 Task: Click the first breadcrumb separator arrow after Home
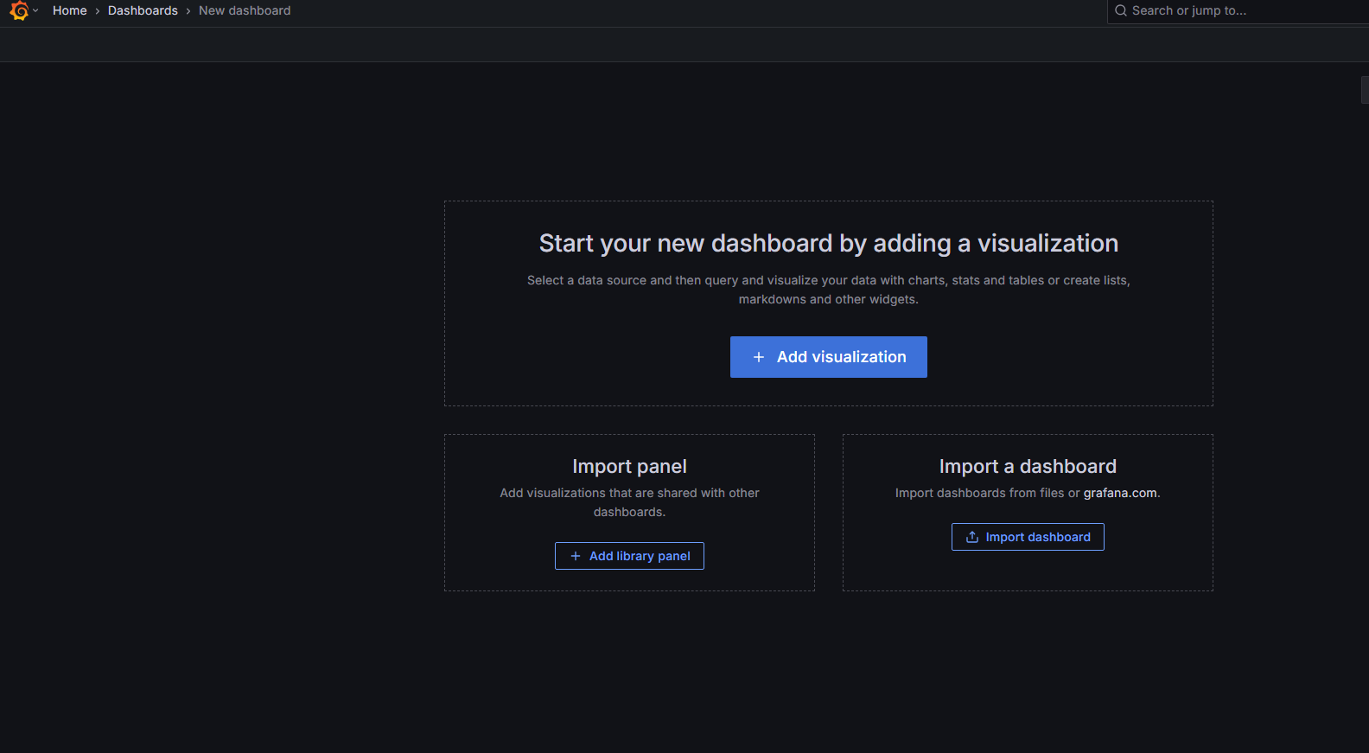tap(98, 11)
